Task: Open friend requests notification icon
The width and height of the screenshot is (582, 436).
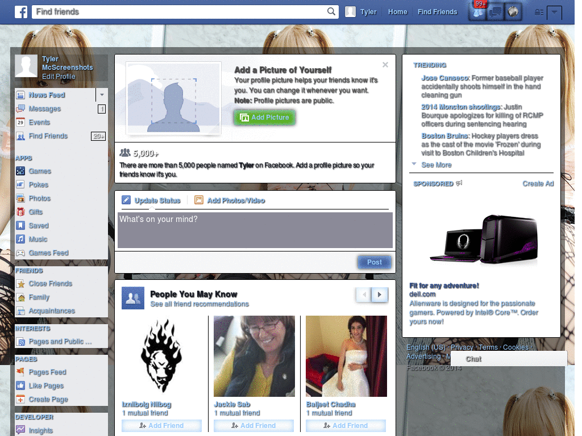Action: [x=479, y=12]
